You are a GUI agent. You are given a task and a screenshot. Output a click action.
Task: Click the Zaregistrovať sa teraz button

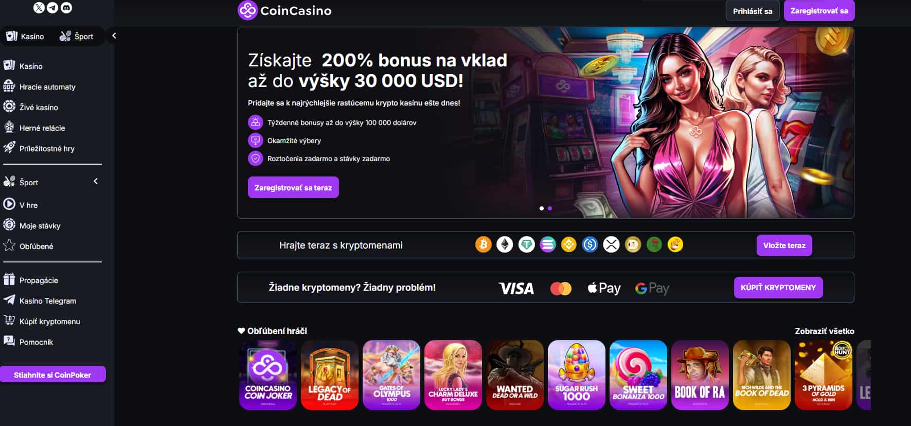(x=293, y=188)
